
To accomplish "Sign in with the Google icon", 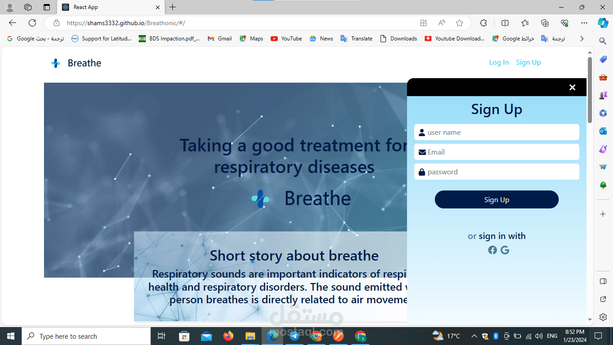I will (505, 250).
